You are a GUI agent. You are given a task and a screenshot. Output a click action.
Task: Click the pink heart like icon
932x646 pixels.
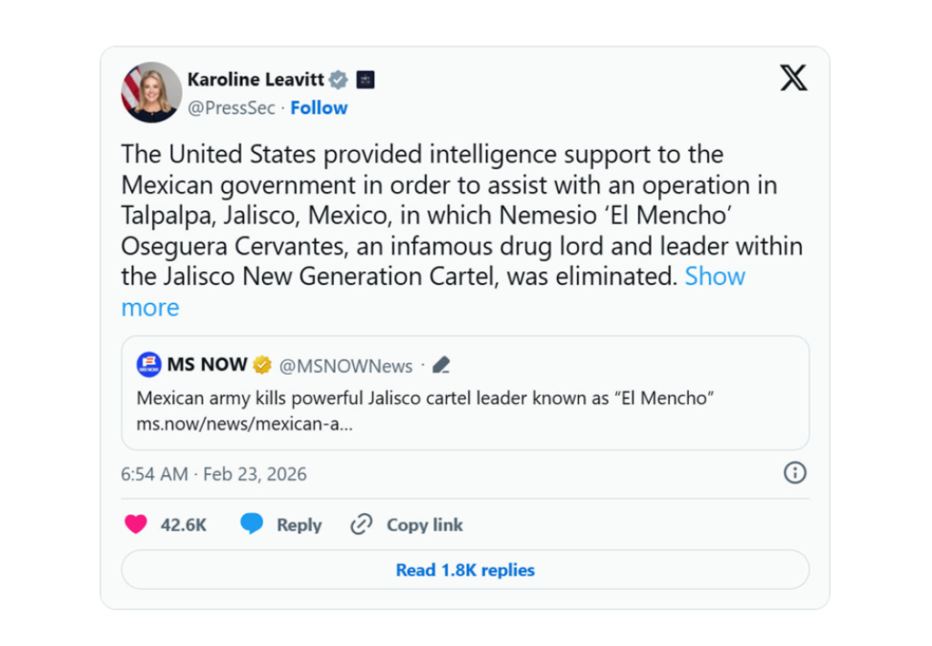136,524
